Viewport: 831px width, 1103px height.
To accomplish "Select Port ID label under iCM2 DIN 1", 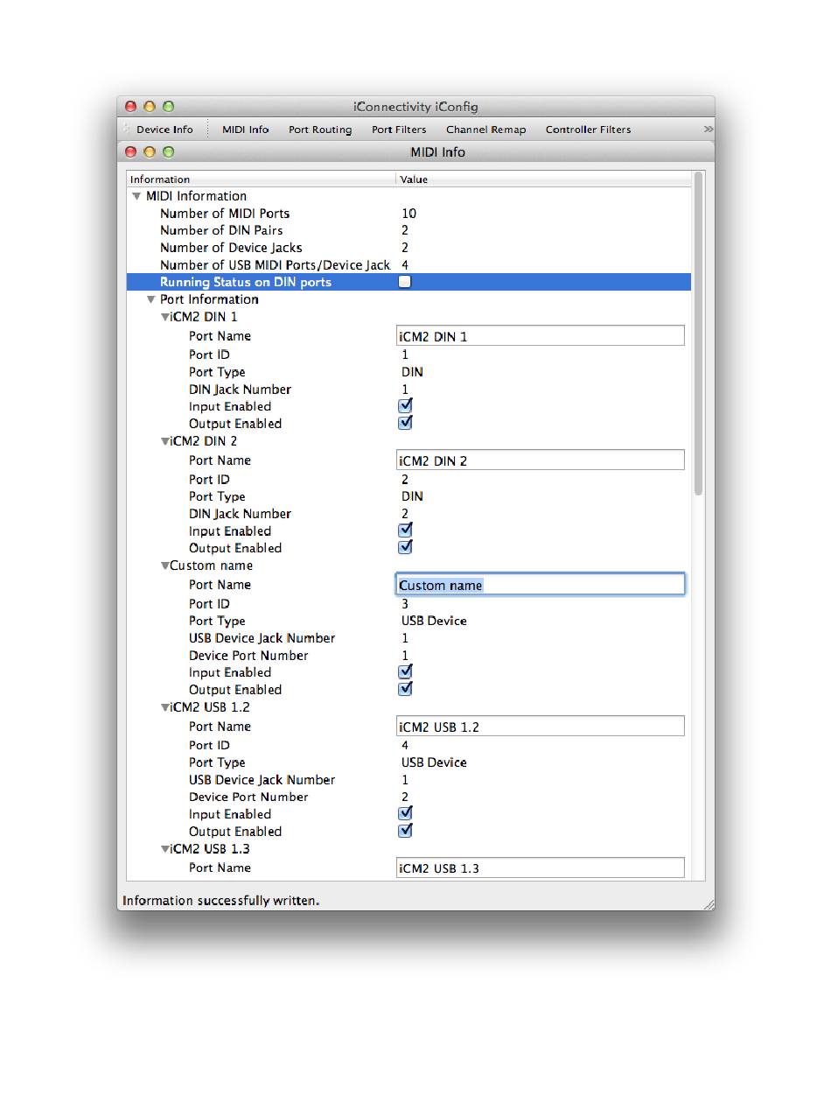I will click(x=209, y=355).
